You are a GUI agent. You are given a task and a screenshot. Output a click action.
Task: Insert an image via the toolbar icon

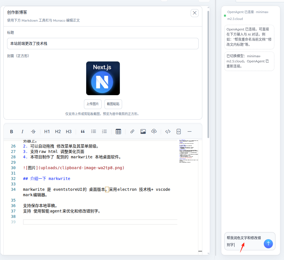[143, 132]
